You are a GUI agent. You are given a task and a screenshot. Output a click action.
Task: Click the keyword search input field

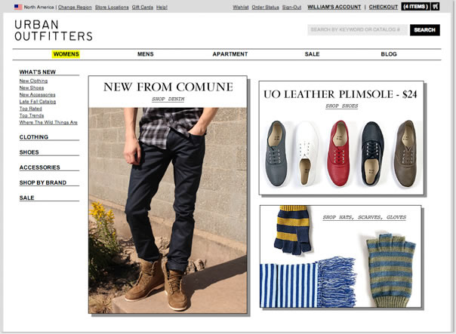[x=358, y=30]
